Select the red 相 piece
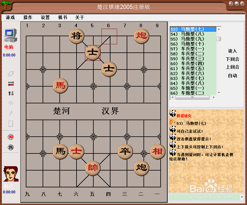The image size is (247, 205). [x=158, y=152]
